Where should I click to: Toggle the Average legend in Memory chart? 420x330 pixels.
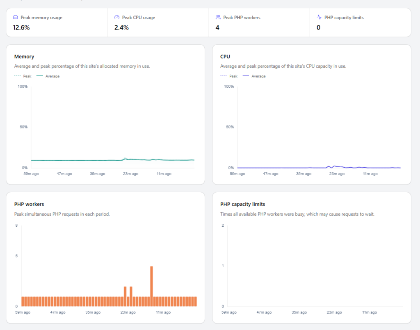coord(48,76)
